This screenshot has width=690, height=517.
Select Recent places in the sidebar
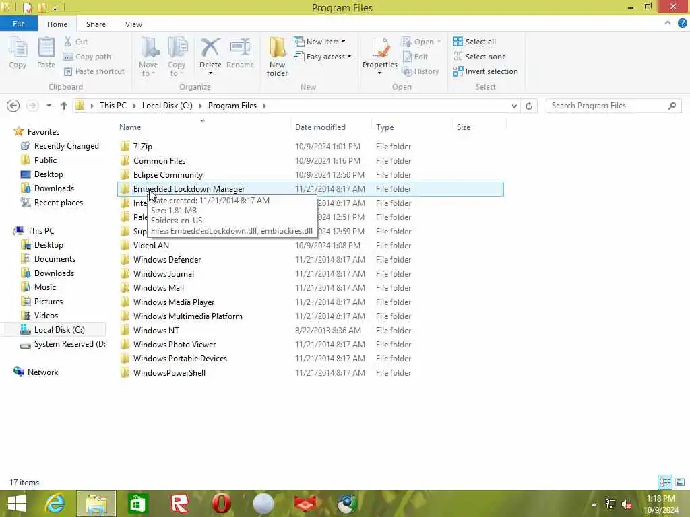52,203
